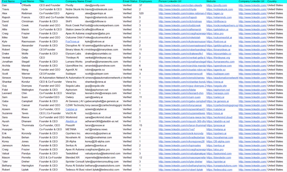The width and height of the screenshot is (287, 172).
Task: Select the dan@pivotly.com email cell
Action: (x=103, y=5)
